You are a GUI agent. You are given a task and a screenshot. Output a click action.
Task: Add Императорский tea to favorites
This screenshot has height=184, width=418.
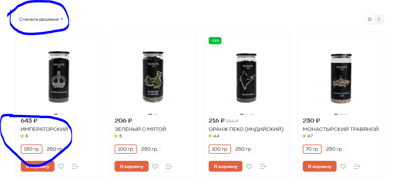point(61,166)
